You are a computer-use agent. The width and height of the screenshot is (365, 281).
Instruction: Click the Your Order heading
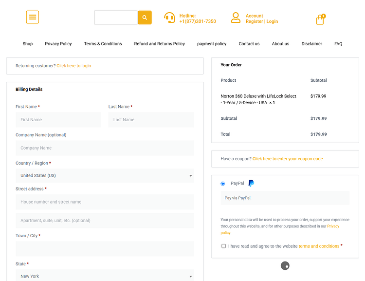coord(231,65)
